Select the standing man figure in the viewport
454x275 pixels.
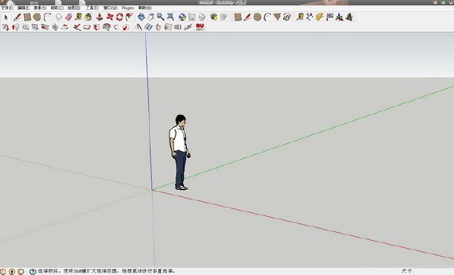coord(180,153)
